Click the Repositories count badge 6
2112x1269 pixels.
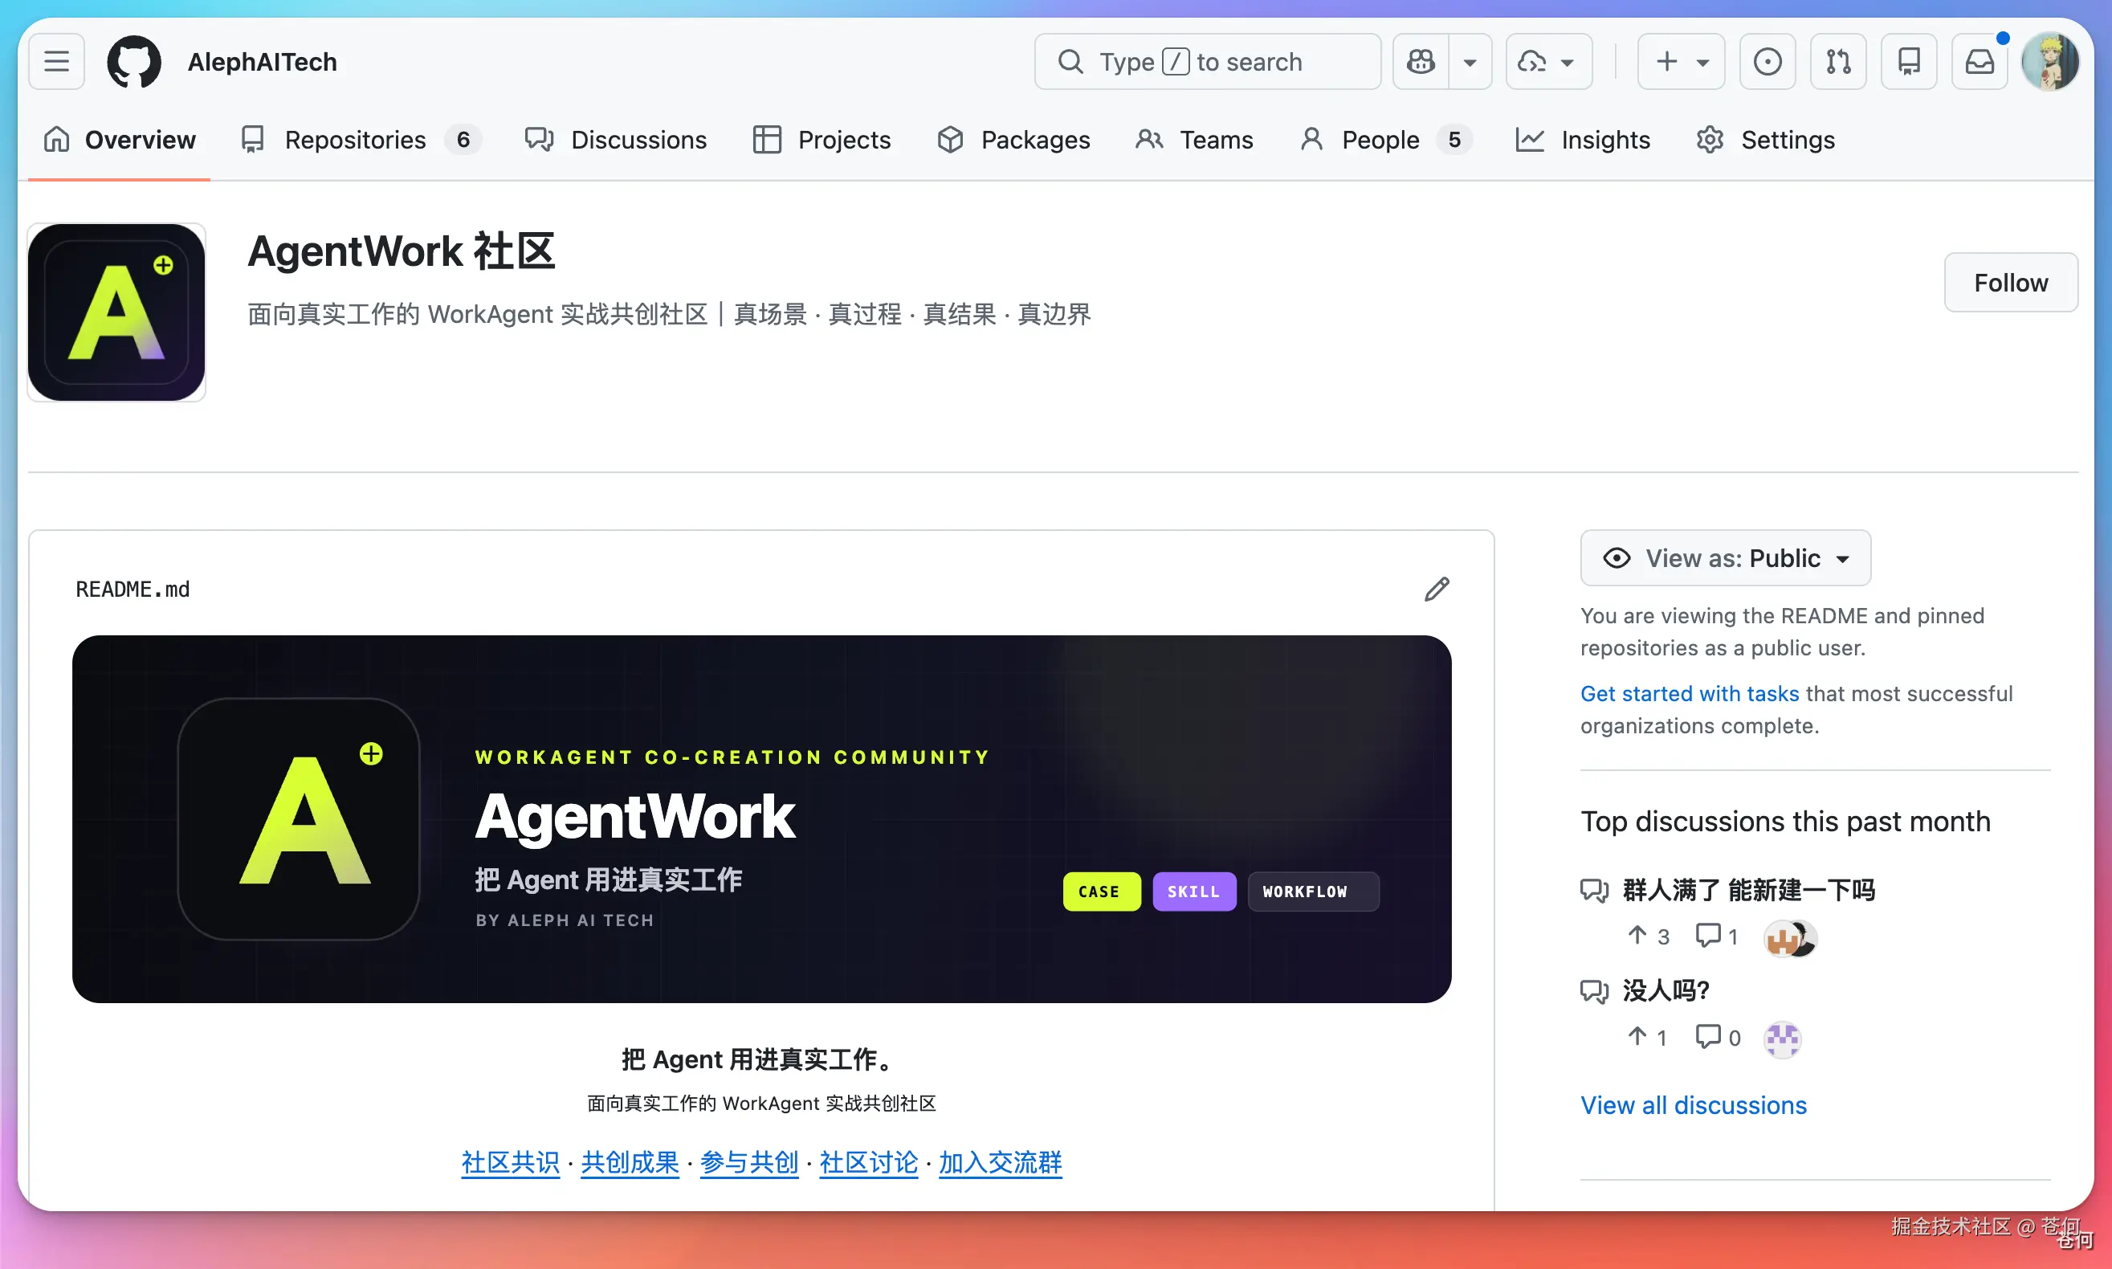(463, 140)
